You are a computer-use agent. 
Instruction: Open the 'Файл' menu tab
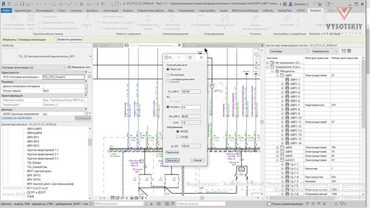(x=6, y=10)
